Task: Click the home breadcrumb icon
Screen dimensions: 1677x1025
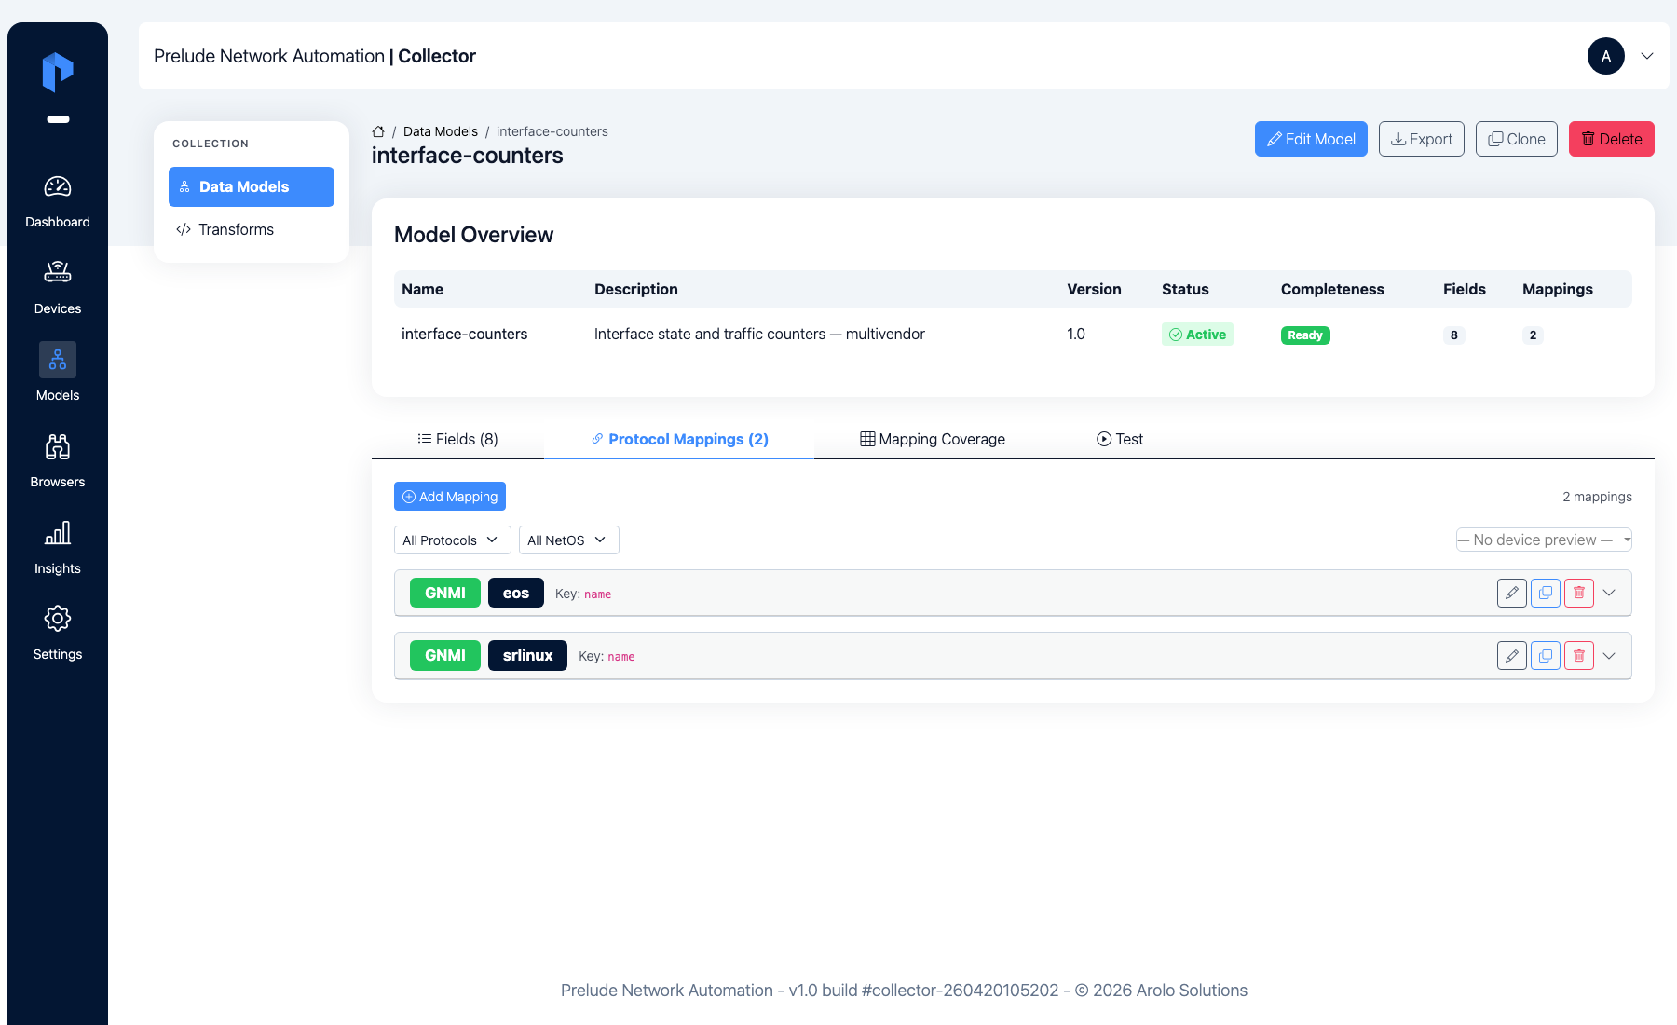Action: (x=378, y=131)
